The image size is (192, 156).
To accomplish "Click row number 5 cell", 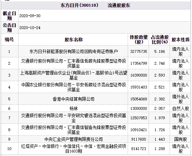I will click(x=9, y=99).
